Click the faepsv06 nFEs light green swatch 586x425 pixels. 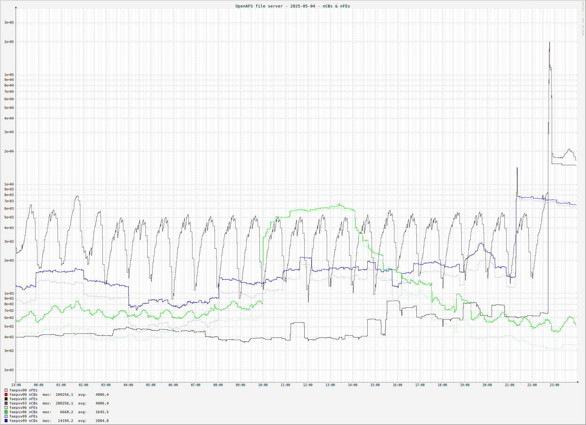click(x=6, y=408)
